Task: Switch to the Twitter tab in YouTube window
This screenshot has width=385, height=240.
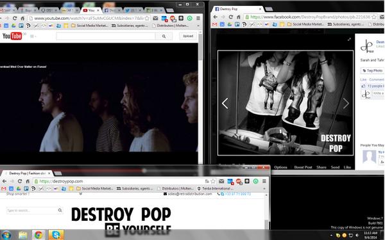Action: [133, 10]
